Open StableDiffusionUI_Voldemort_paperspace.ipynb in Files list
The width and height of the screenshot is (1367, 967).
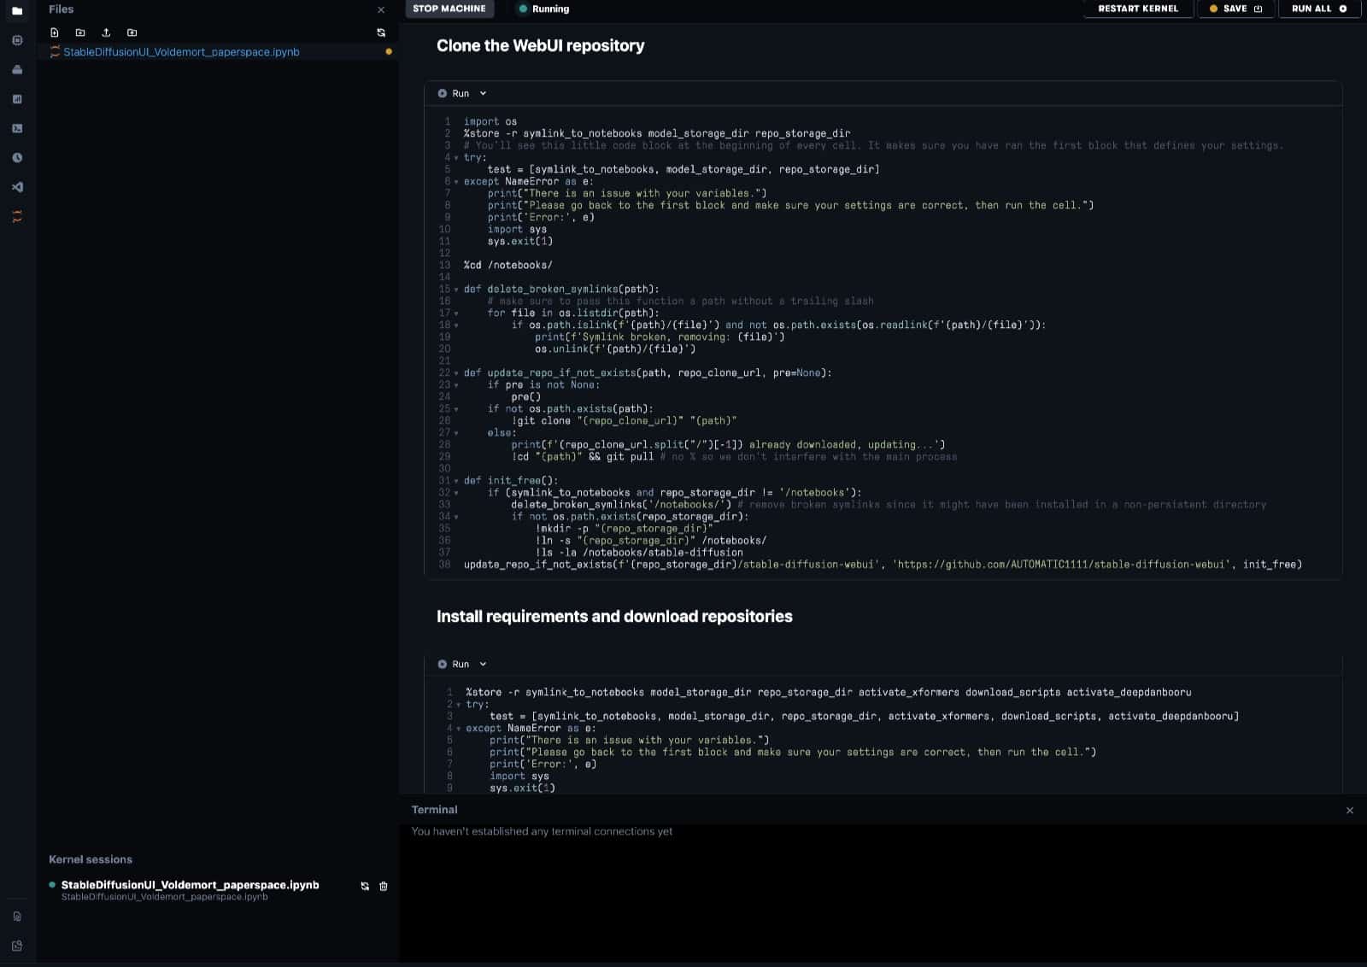click(181, 52)
